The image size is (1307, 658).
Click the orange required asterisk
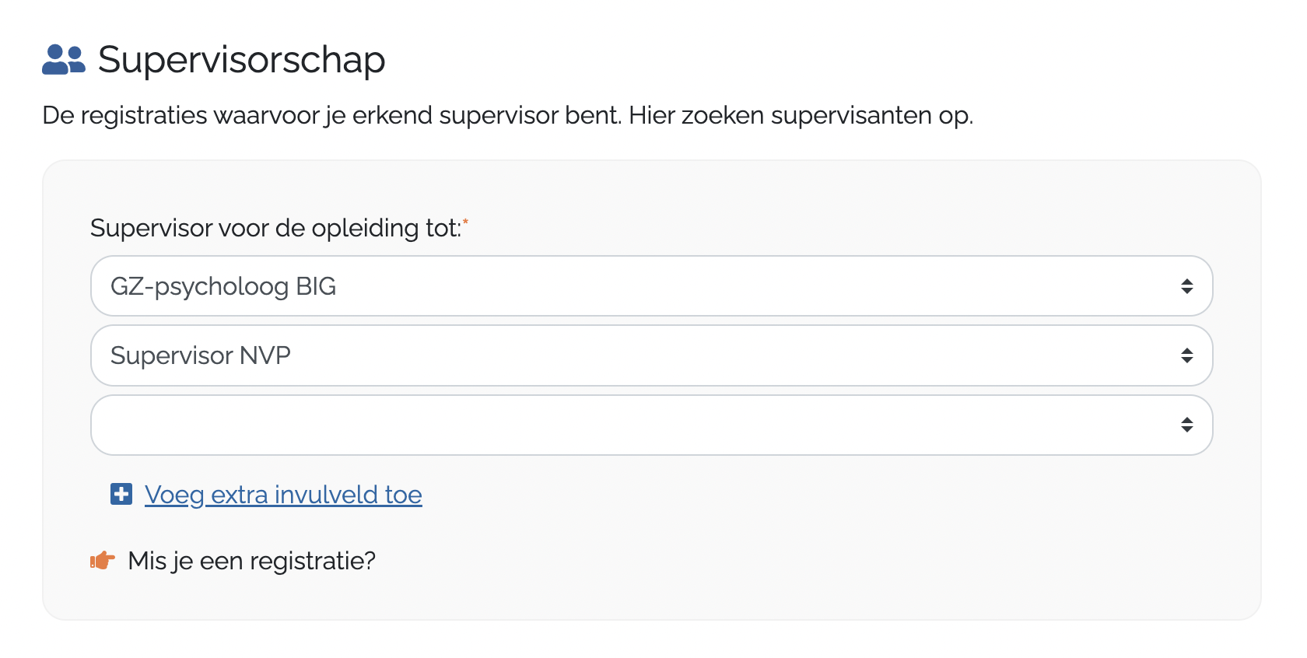pyautogui.click(x=465, y=222)
